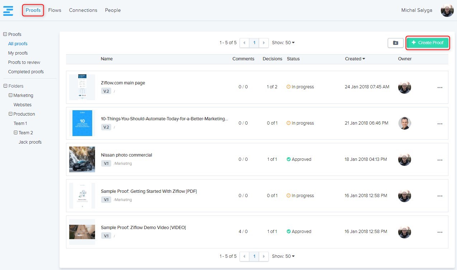This screenshot has width=457, height=270.
Task: Open the Connections tab
Action: [x=83, y=10]
